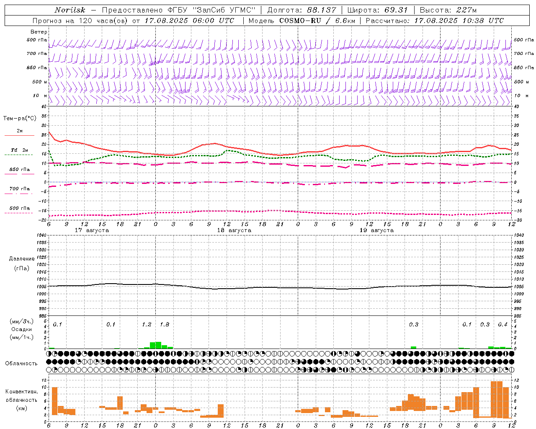Click the '(гПа)' pressure unit label
Viewport: 536px width, 429px height.
(x=22, y=268)
